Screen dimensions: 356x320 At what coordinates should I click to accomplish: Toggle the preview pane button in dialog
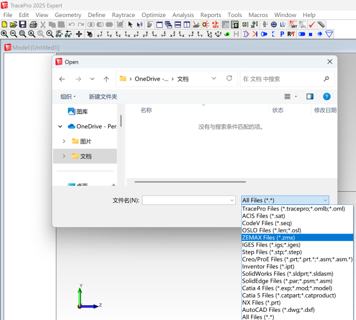[310, 96]
